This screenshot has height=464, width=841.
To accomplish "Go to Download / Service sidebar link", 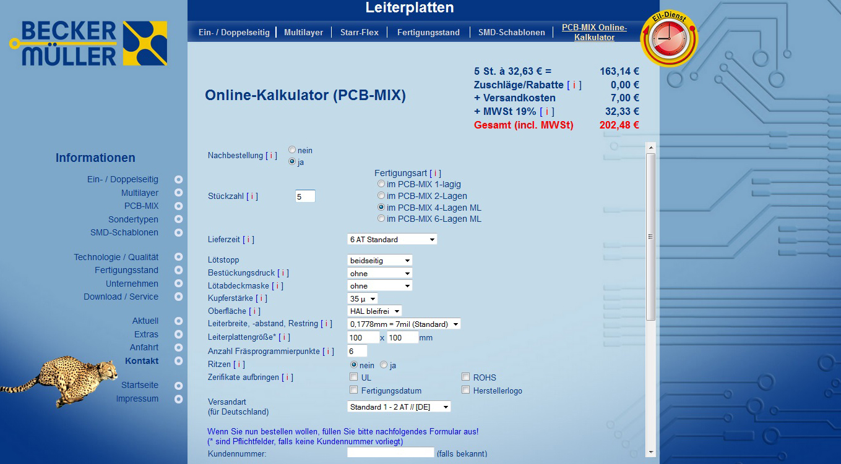I will (121, 297).
